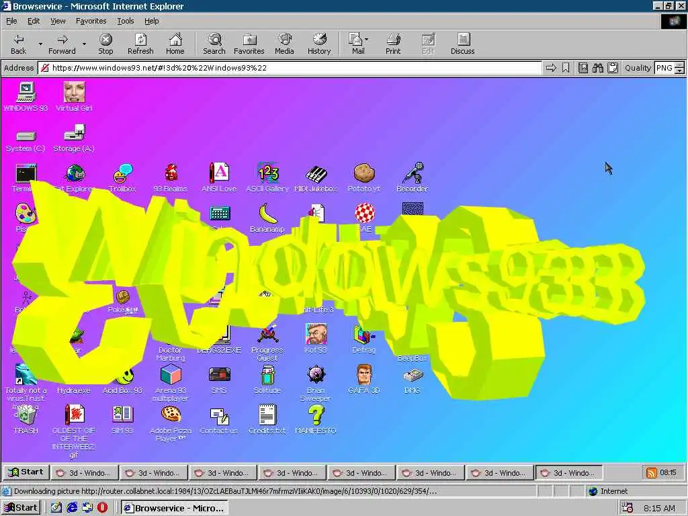Click the binoculars find icon
Viewport: 688px width, 516px height.
tap(597, 68)
